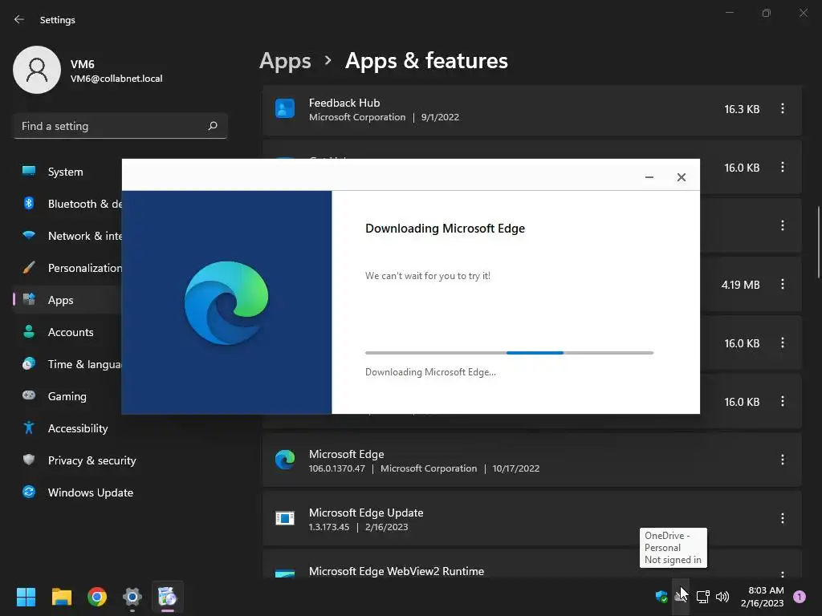822x616 pixels.
Task: Launch Google Chrome from taskbar
Action: [97, 597]
